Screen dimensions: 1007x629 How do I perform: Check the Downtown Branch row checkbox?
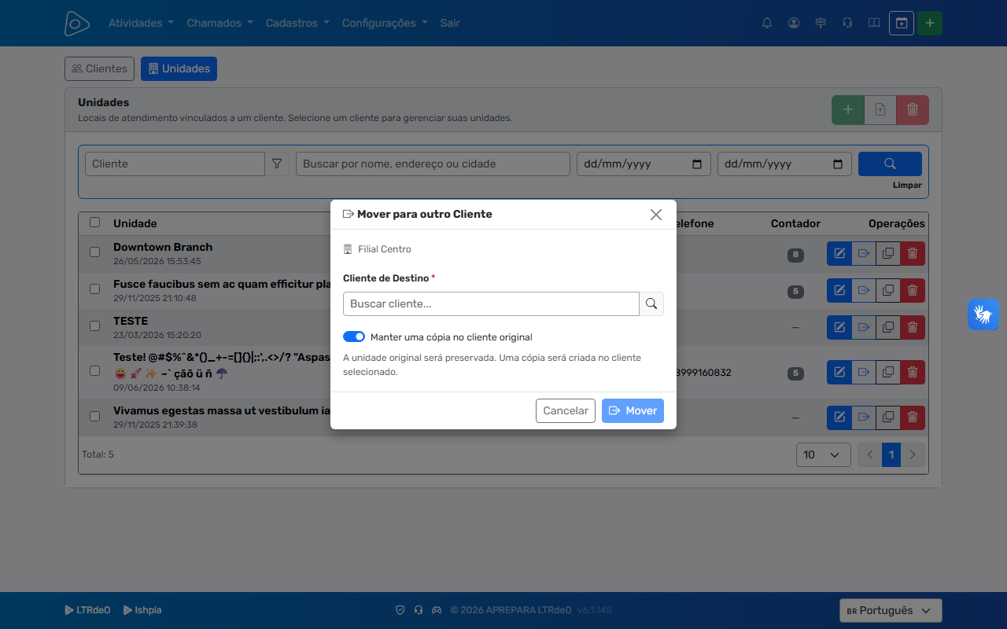pos(94,252)
